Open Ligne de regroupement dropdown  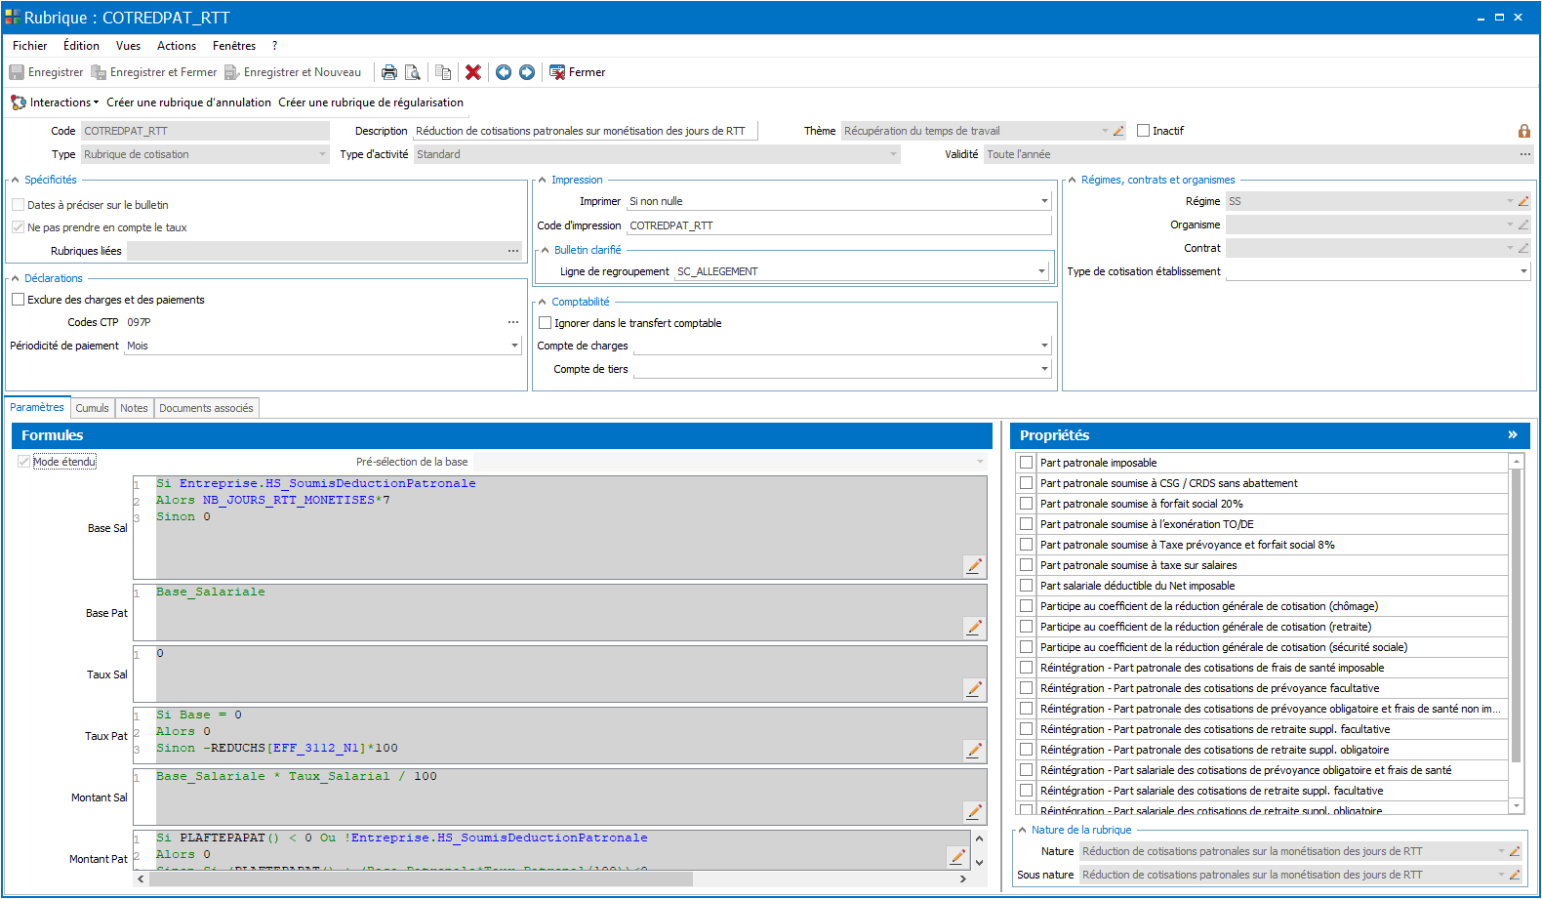[1041, 271]
